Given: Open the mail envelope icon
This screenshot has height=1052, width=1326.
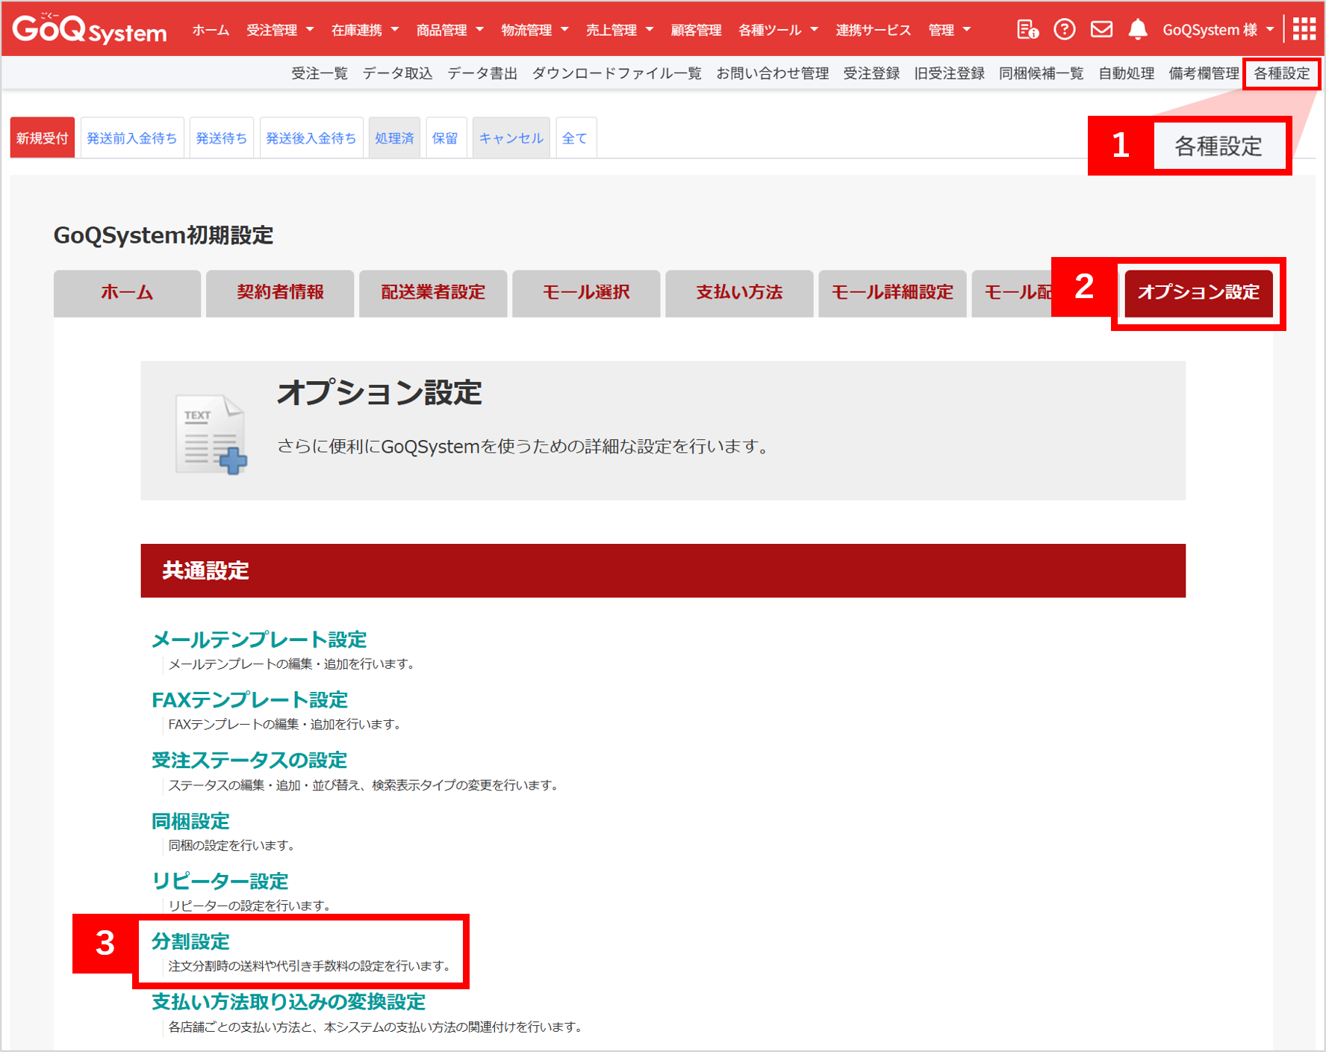Looking at the screenshot, I should tap(1101, 30).
